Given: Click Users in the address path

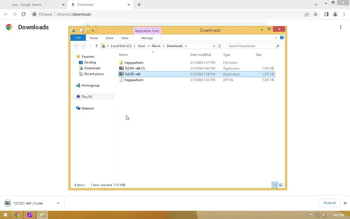Looking at the screenshot, I should pyautogui.click(x=142, y=46).
